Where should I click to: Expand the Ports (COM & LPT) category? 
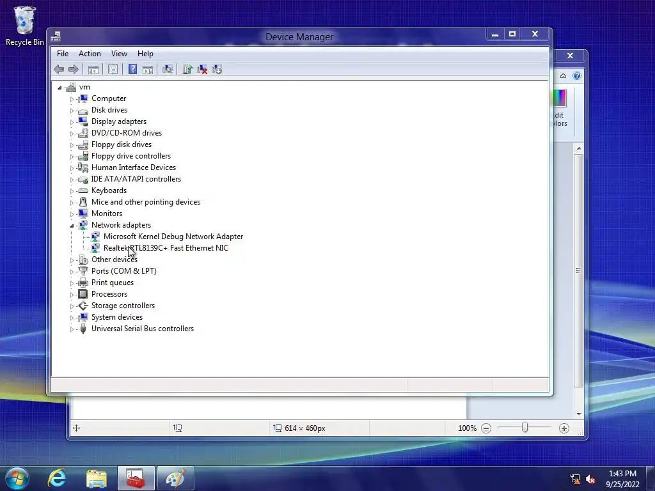tap(72, 271)
